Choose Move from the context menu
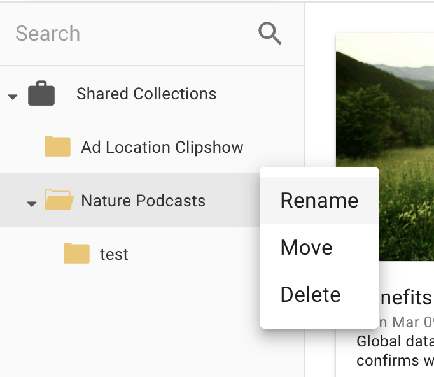 (319, 247)
